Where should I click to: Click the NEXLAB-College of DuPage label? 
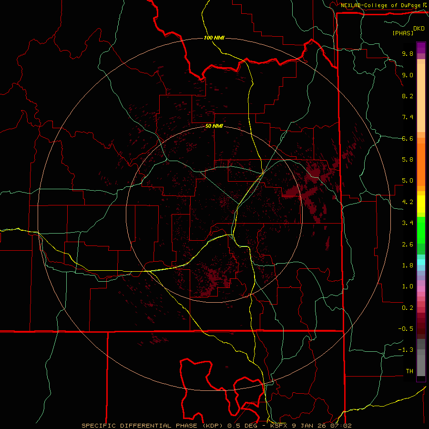coord(380,5)
